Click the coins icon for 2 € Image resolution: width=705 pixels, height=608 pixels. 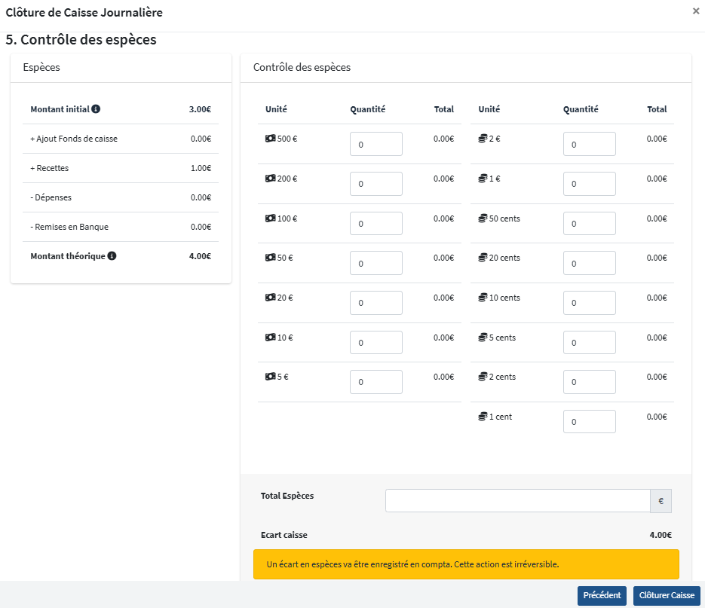(x=483, y=139)
